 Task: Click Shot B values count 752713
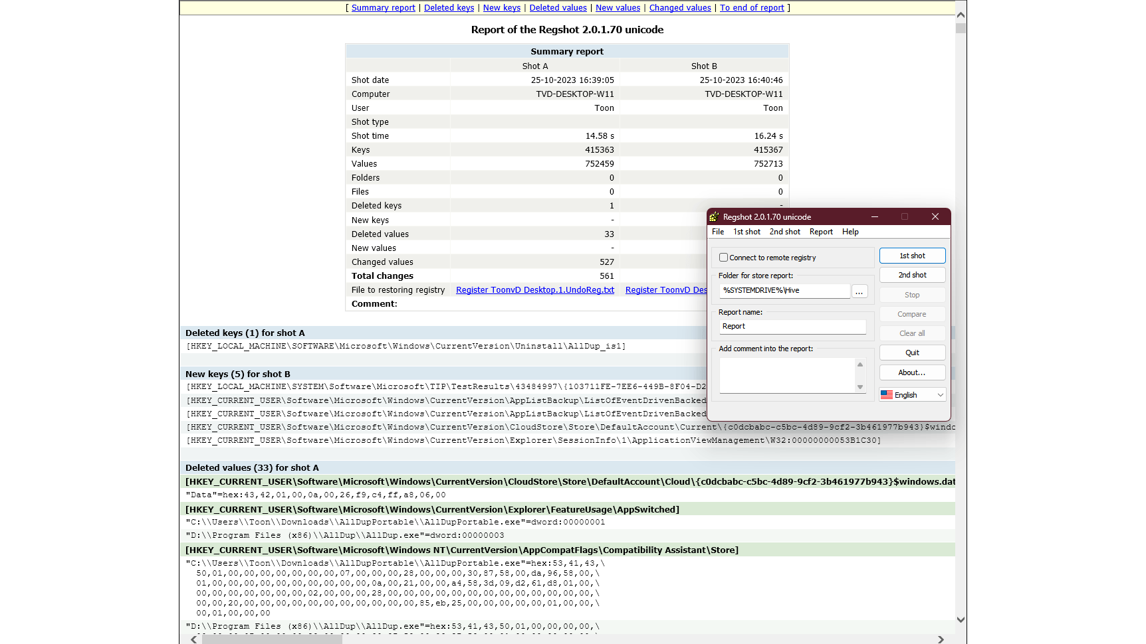click(x=768, y=164)
